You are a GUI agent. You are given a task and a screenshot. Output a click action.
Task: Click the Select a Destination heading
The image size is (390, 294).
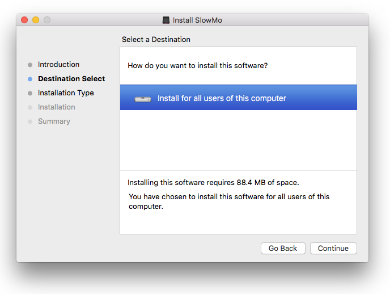click(156, 40)
